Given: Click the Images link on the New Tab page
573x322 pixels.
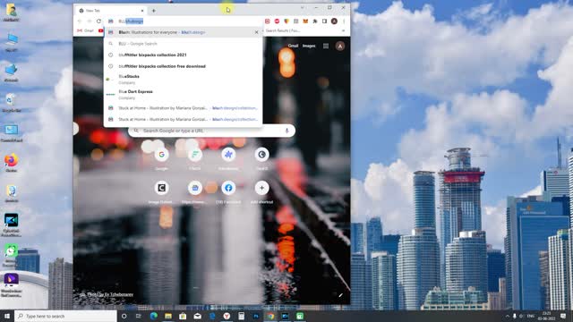Looking at the screenshot, I should click(x=309, y=46).
